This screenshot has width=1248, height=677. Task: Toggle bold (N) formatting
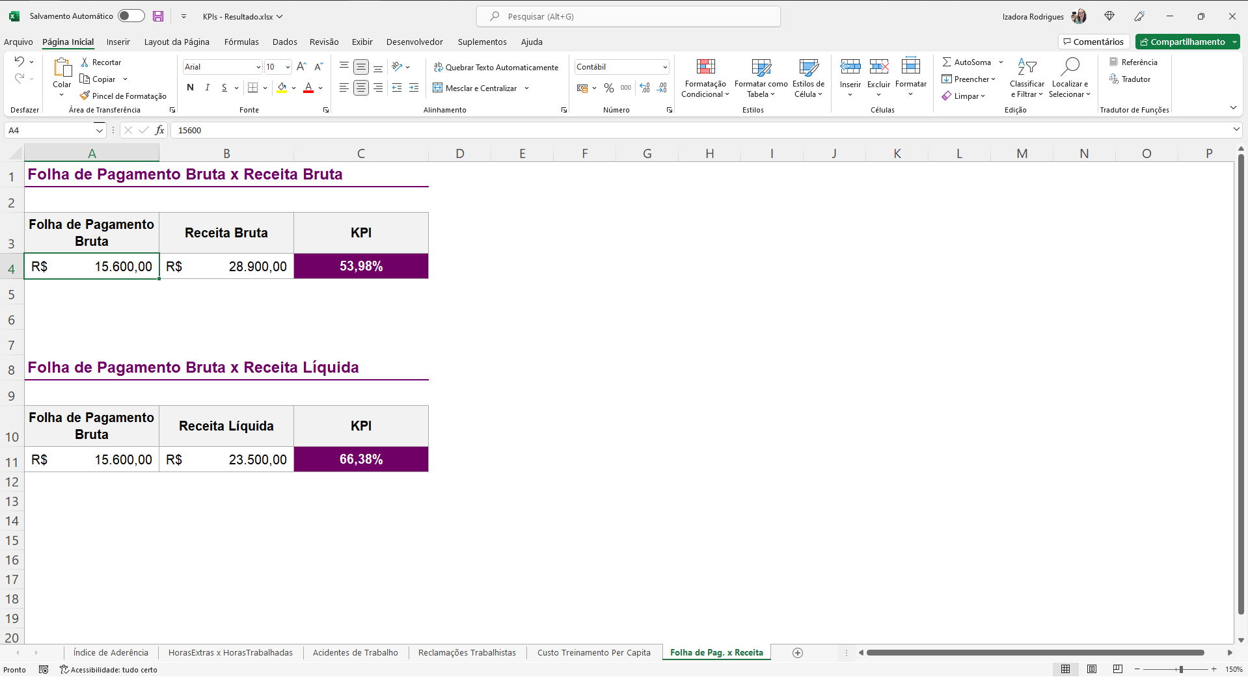point(190,88)
